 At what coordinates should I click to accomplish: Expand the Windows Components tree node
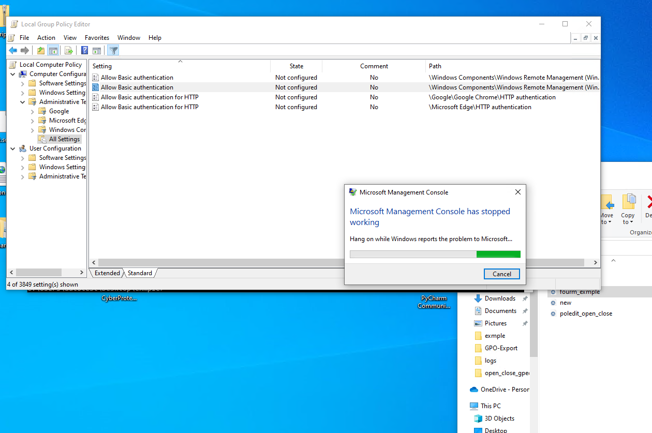click(32, 130)
